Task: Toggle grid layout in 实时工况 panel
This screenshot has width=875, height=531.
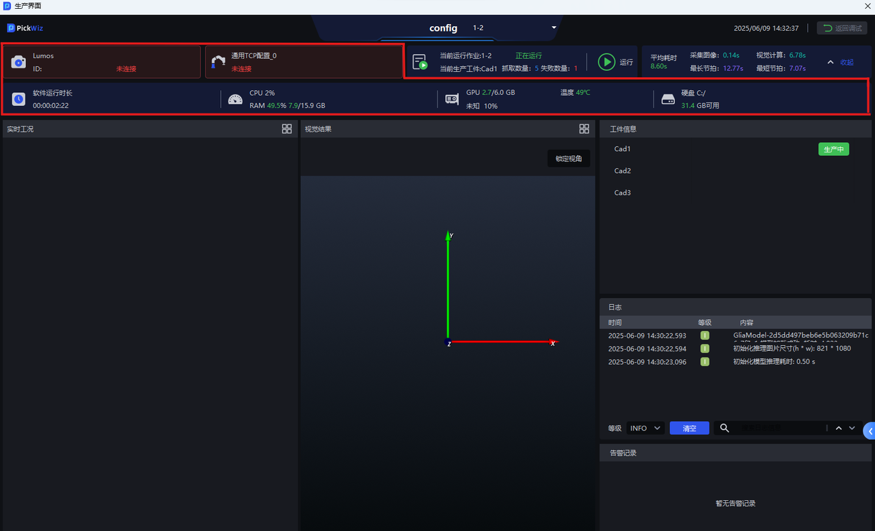Action: (x=287, y=128)
